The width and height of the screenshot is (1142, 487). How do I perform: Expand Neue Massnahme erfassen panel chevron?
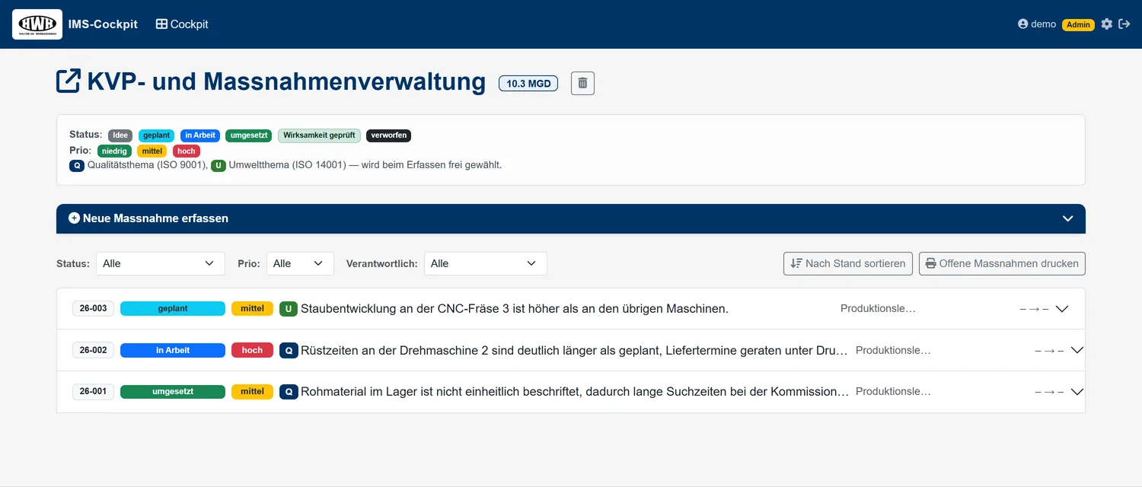tap(1067, 218)
